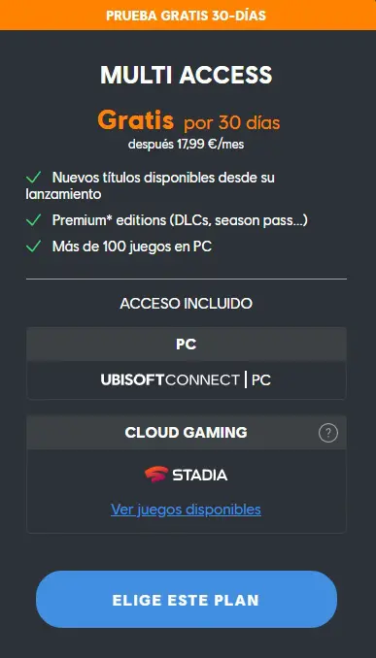Click the vertical divider in Ubisoft Connect logo
The height and width of the screenshot is (658, 376).
246,380
